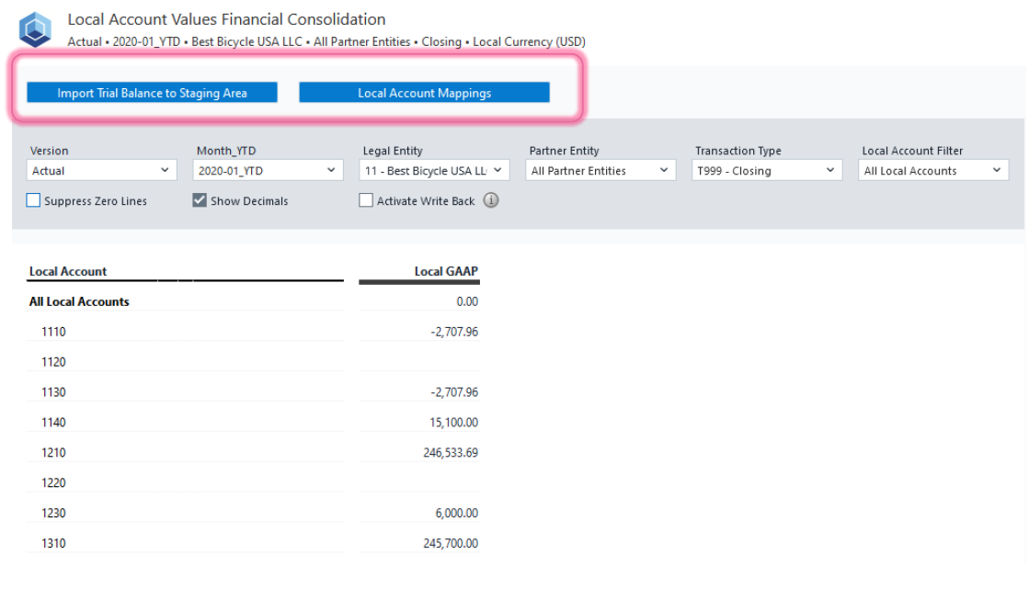Open the Version dropdown
Image resolution: width=1029 pixels, height=589 pixels.
pos(101,171)
